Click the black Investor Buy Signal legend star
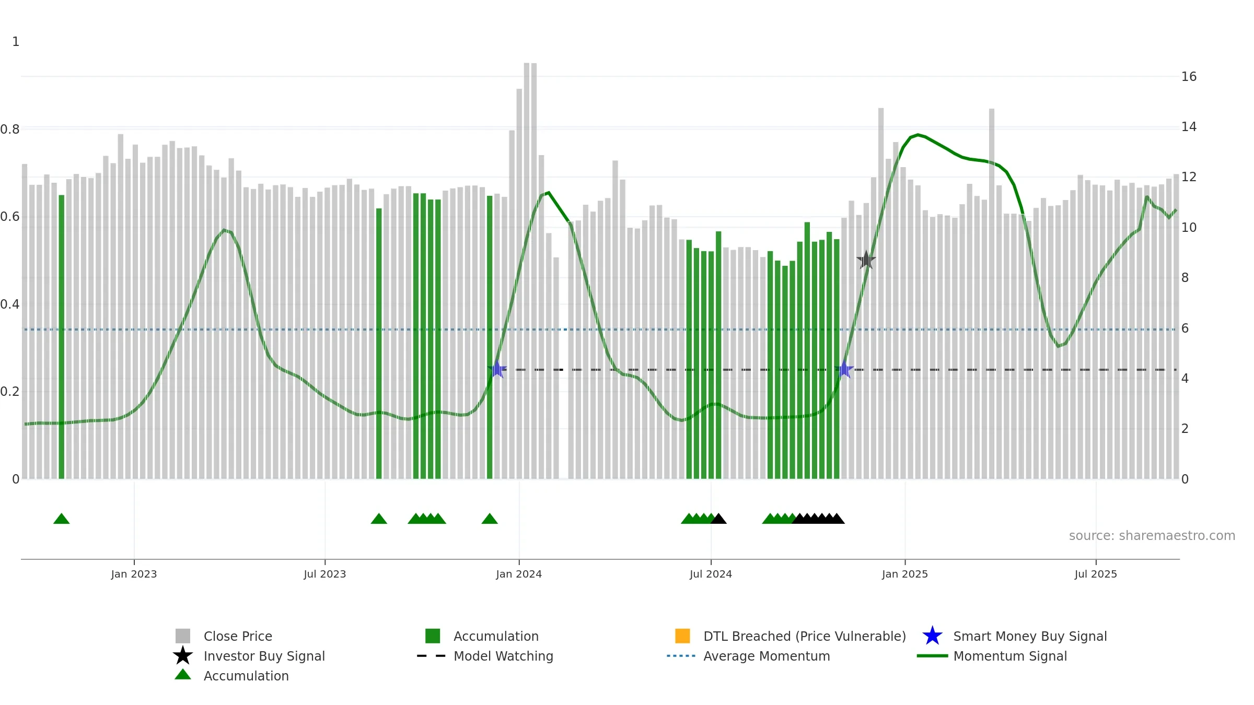The image size is (1254, 705). tap(183, 655)
